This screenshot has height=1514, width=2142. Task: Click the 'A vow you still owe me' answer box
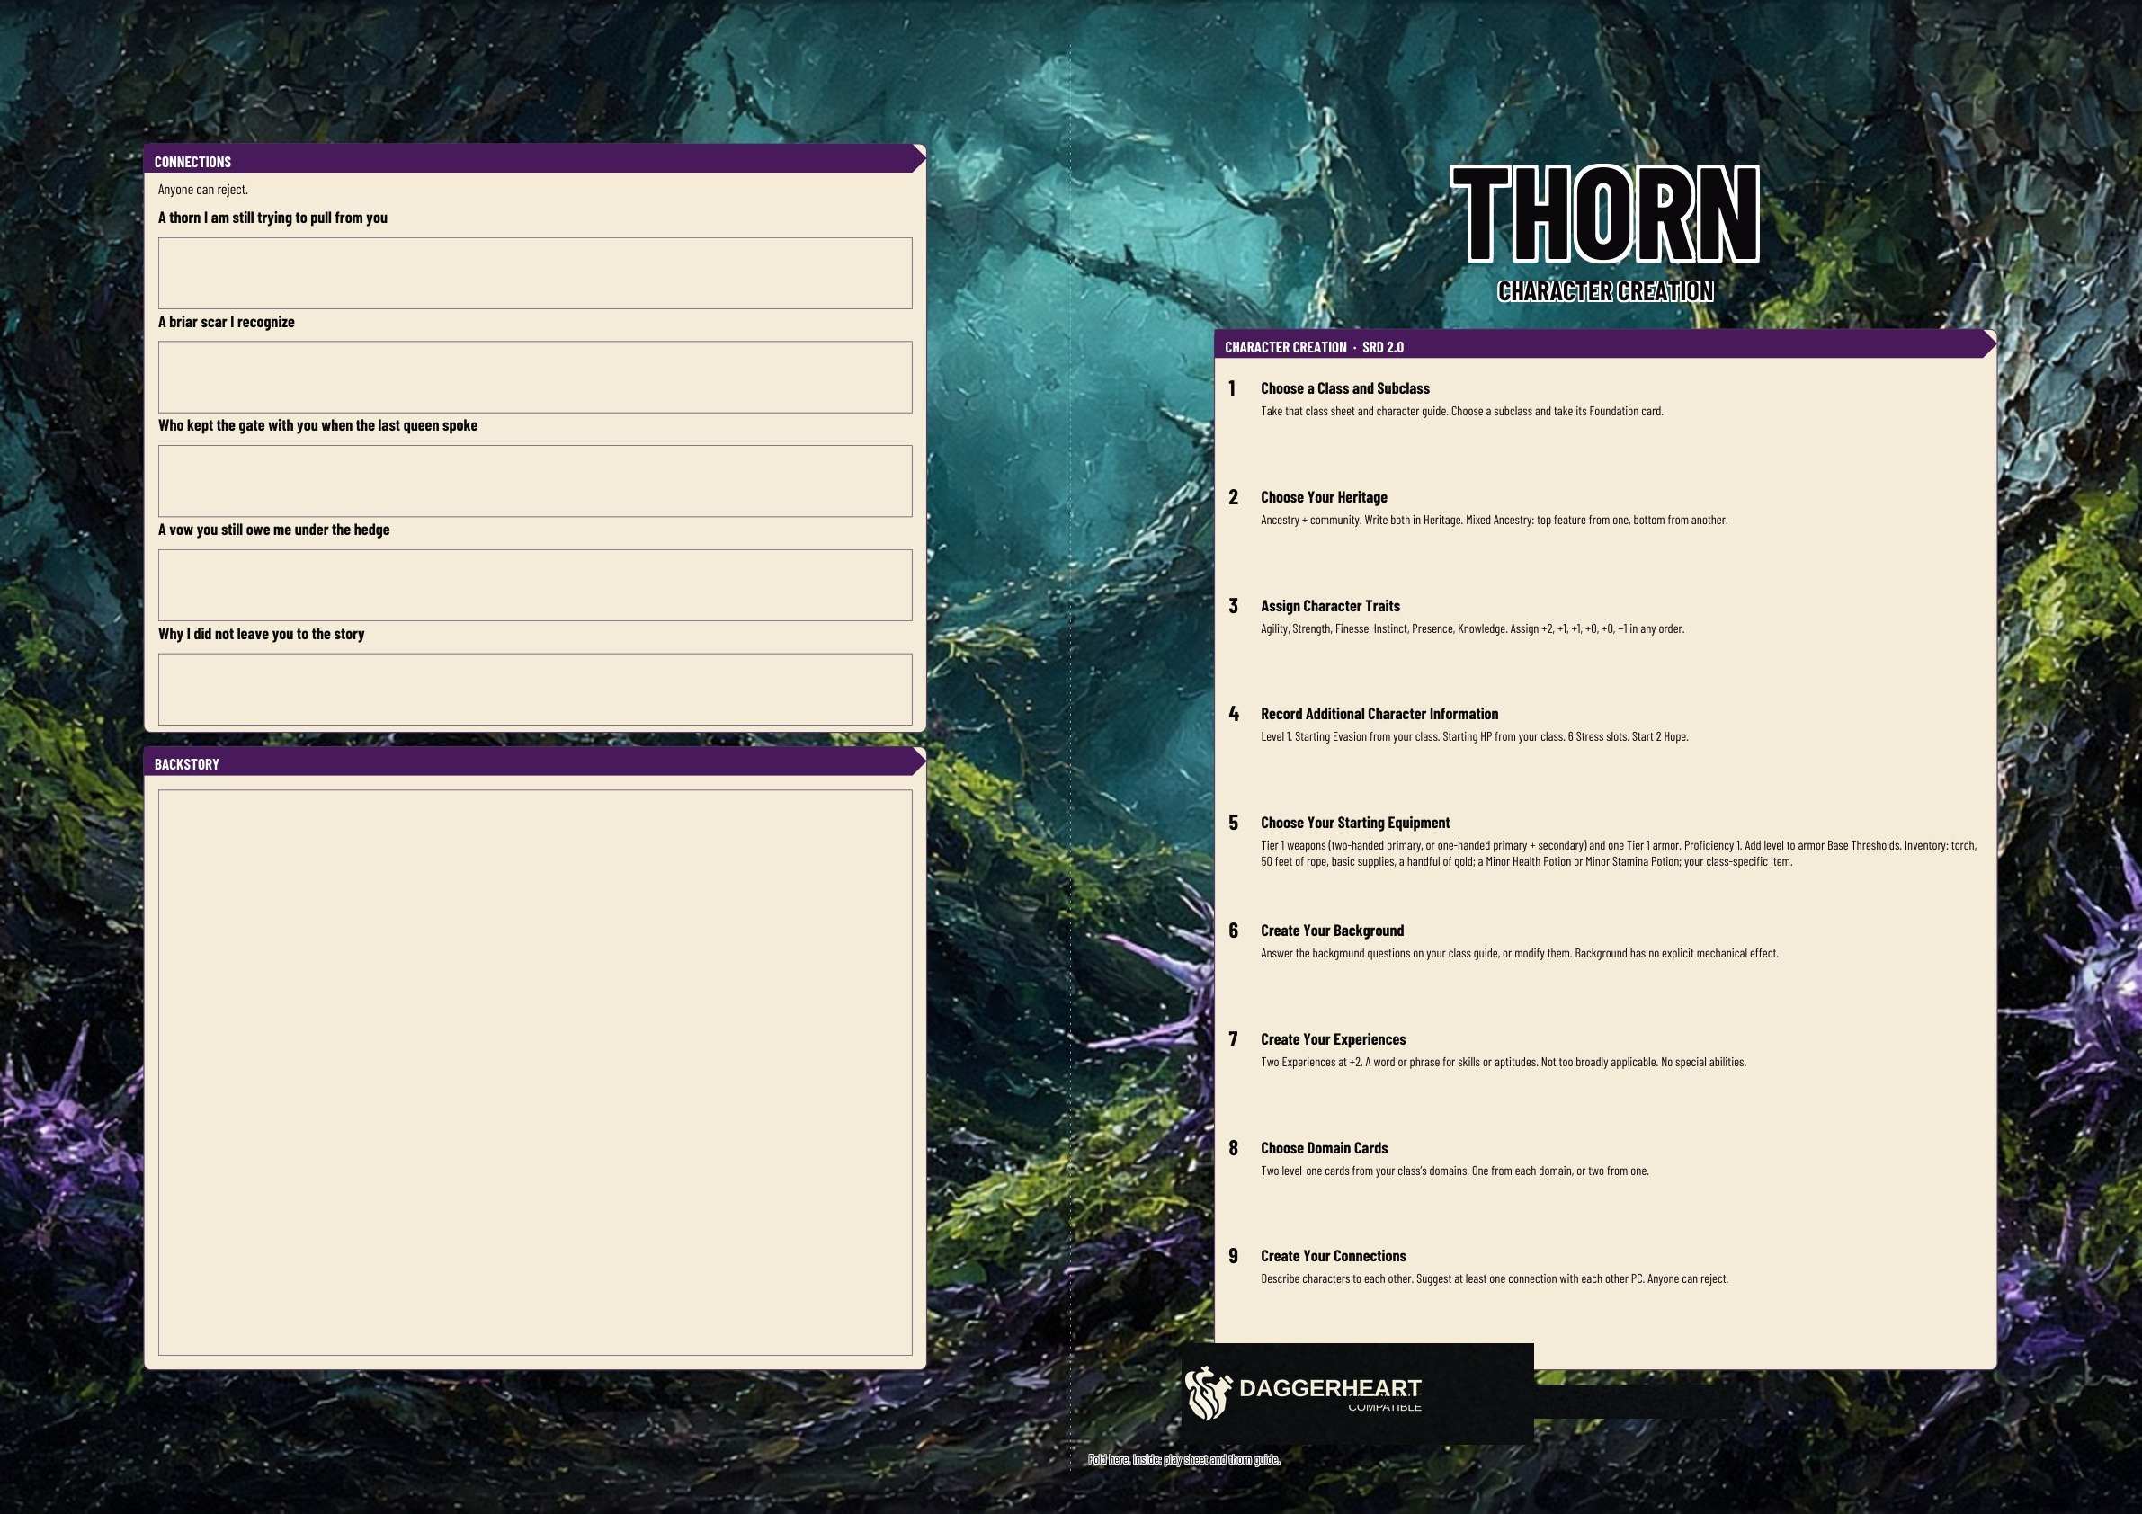pos(534,585)
